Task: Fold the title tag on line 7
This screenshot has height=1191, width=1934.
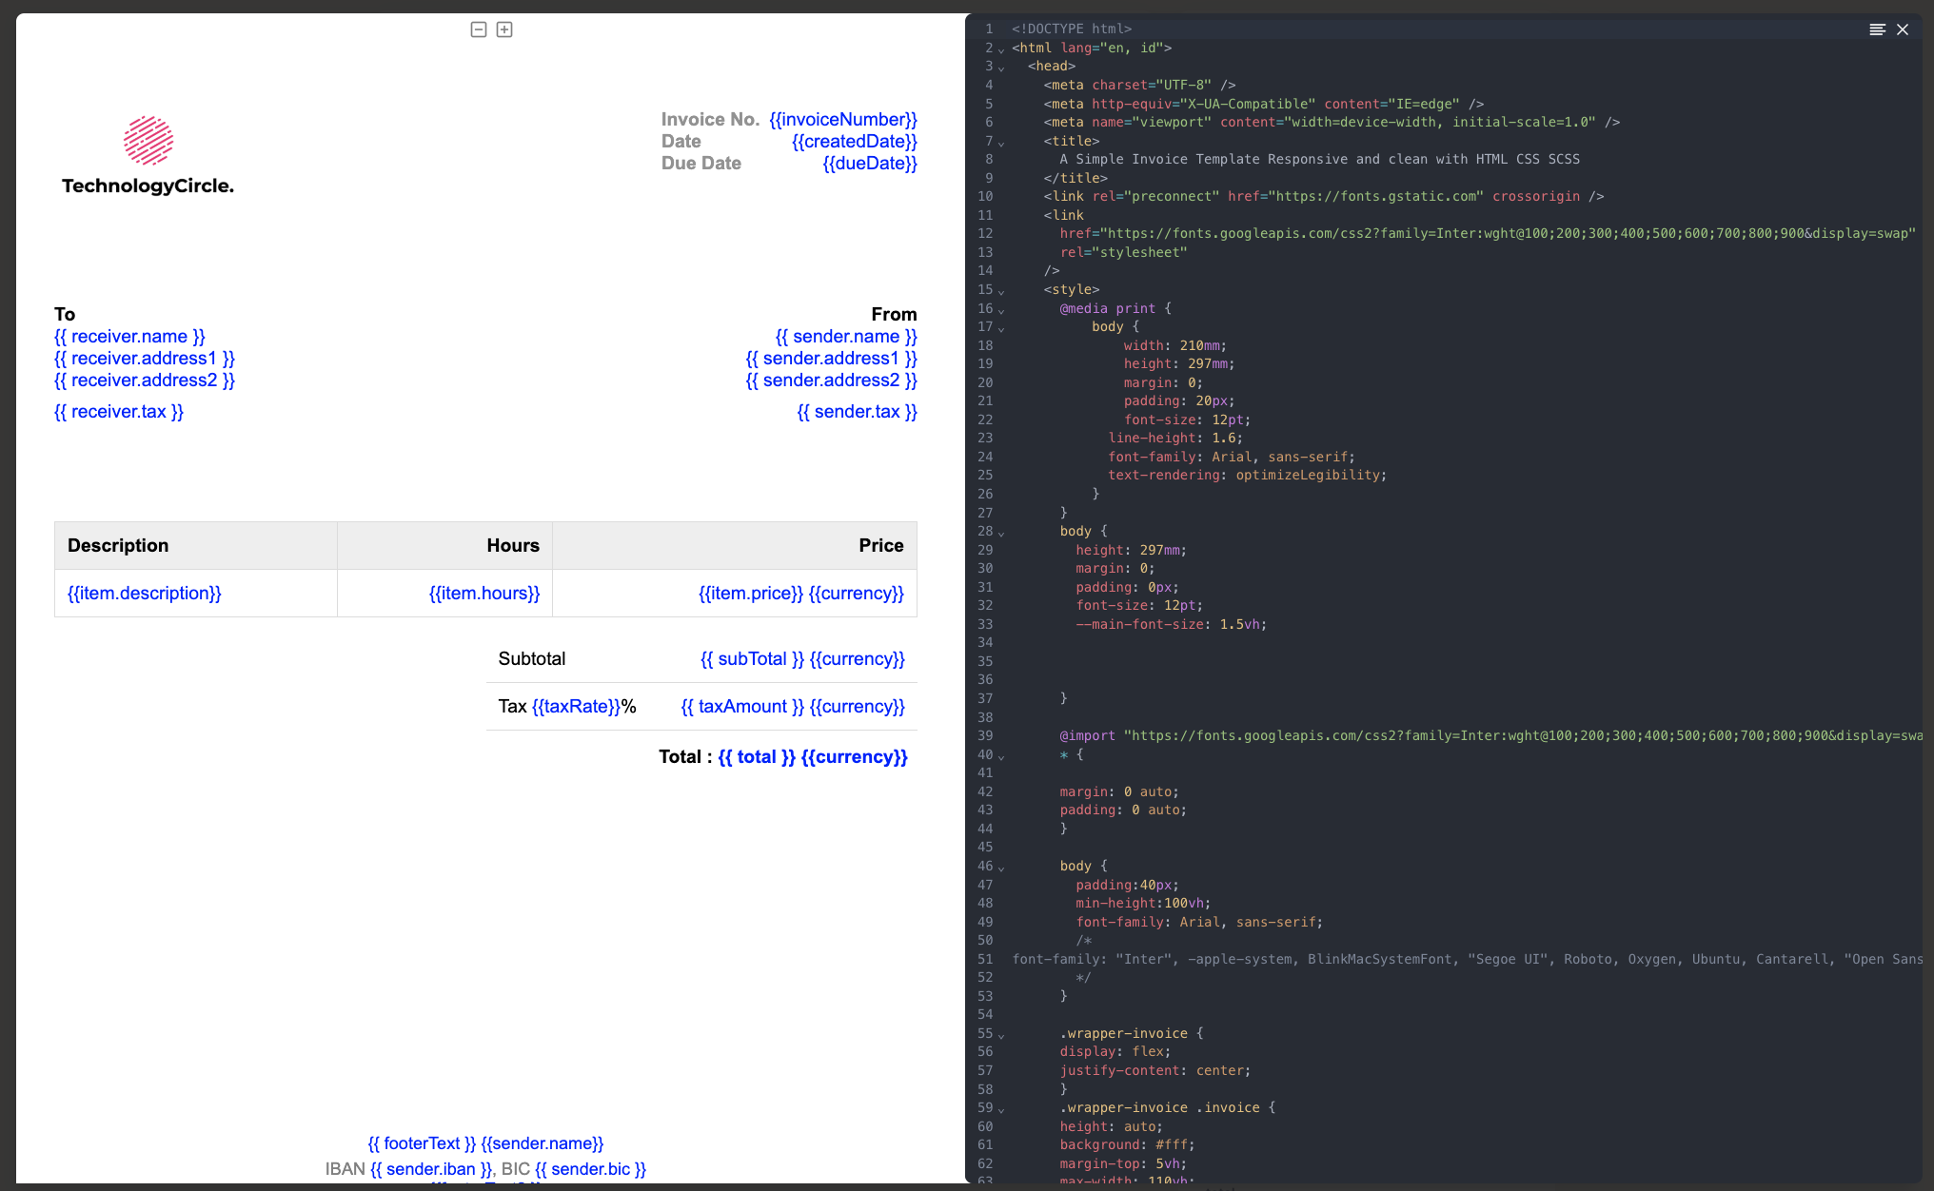Action: click(1001, 143)
